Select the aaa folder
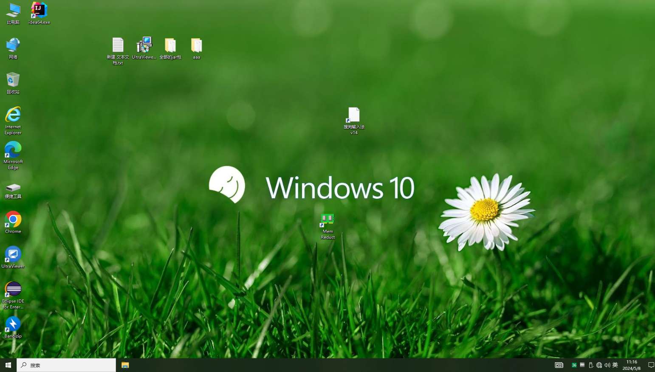The height and width of the screenshot is (372, 655). (196, 48)
